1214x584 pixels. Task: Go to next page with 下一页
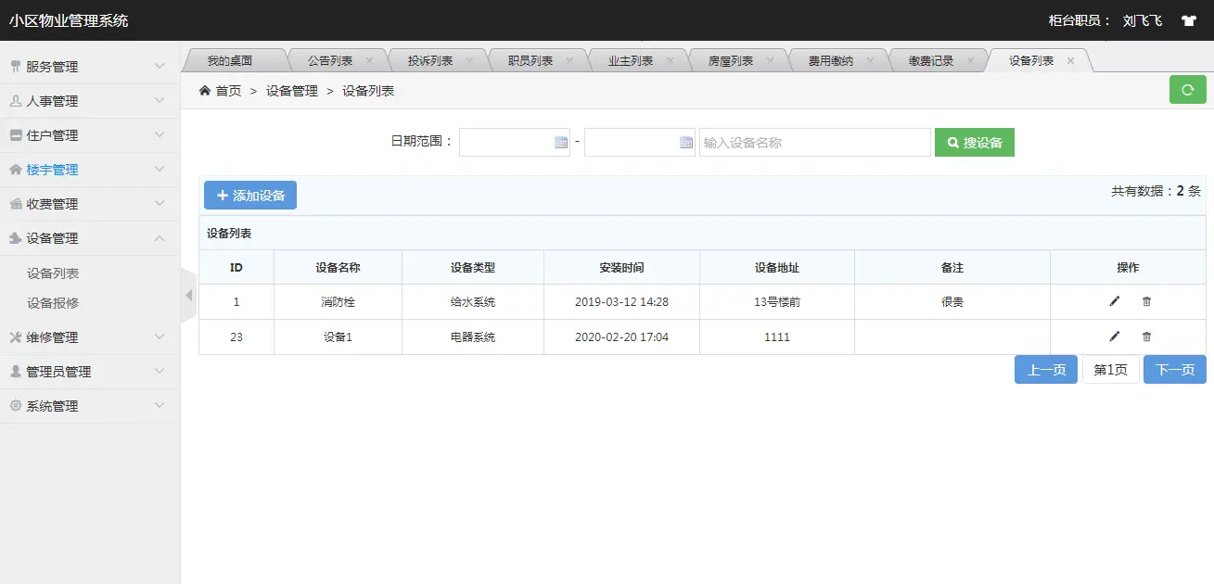point(1175,370)
